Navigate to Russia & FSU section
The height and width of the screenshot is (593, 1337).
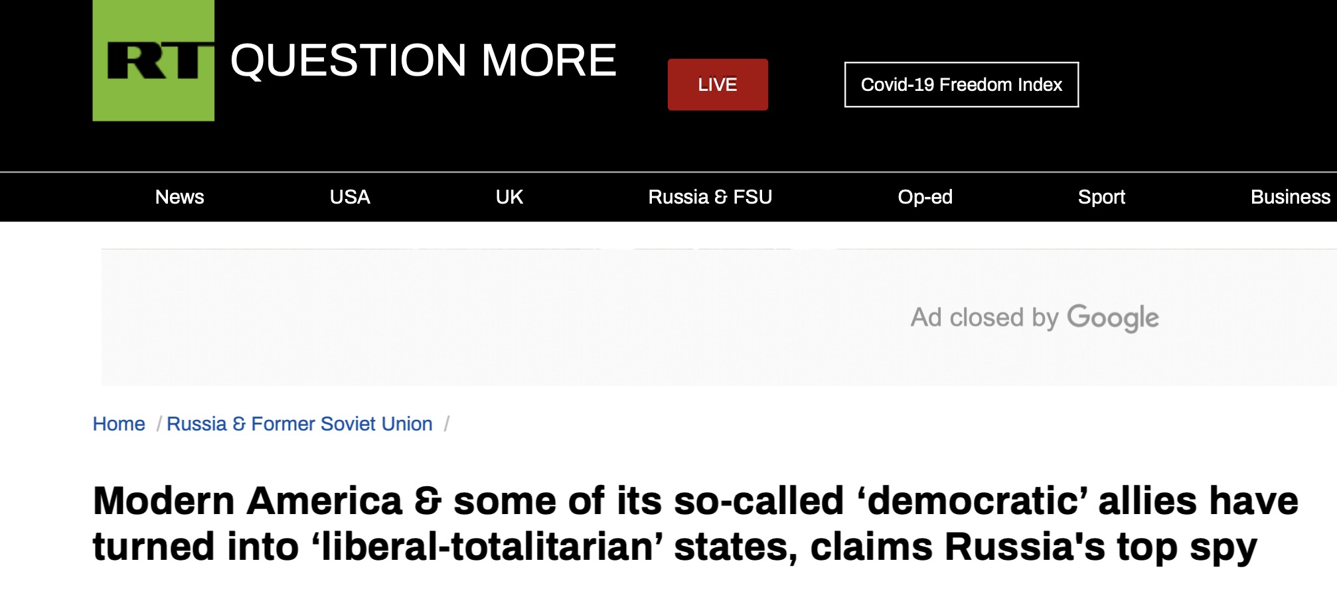click(x=710, y=197)
